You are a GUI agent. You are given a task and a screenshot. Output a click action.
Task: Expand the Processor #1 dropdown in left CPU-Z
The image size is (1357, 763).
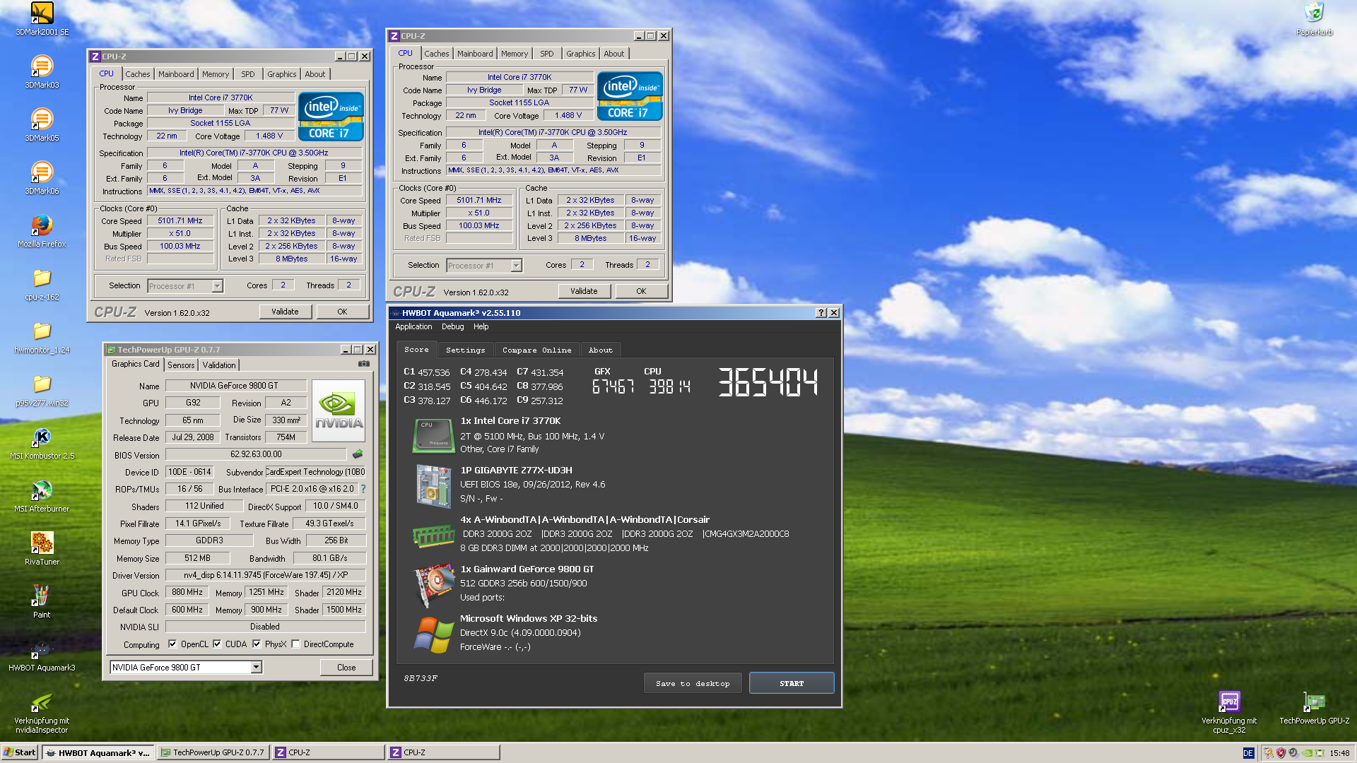[217, 286]
